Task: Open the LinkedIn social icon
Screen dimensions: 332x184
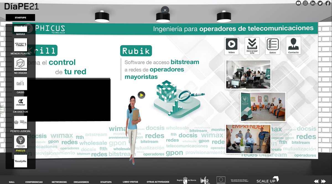Action: tap(313, 3)
